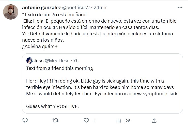Image resolution: width=188 pixels, height=127 pixels.
Task: Open view analytics bar chart icon
Action: [x=119, y=120]
